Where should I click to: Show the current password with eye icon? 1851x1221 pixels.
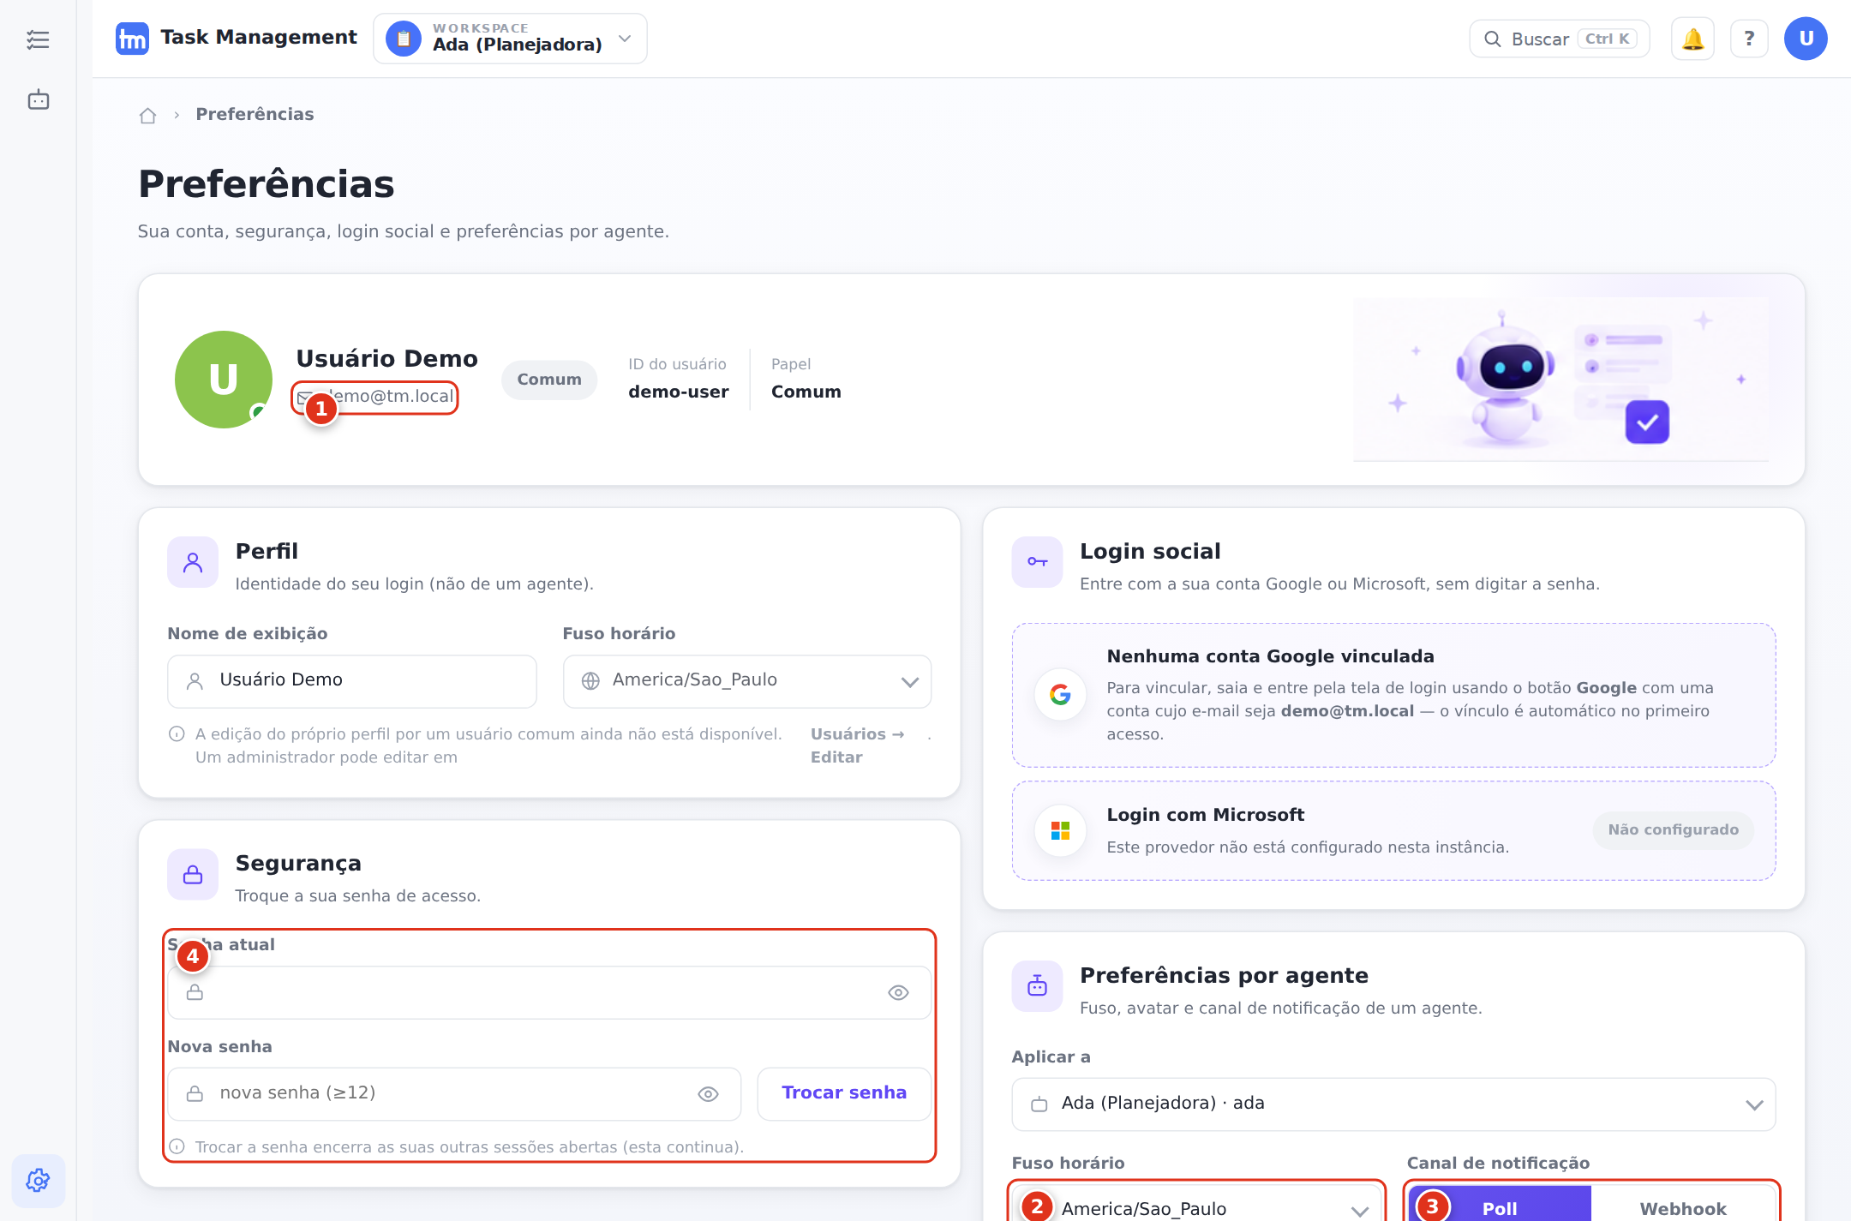[897, 992]
